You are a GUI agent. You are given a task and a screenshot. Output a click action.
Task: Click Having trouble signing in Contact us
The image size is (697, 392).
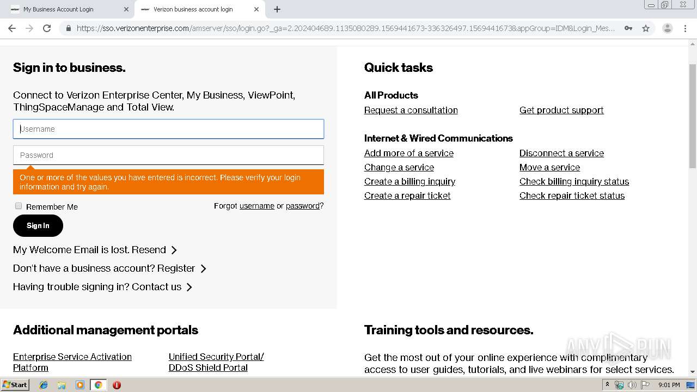pyautogui.click(x=97, y=287)
